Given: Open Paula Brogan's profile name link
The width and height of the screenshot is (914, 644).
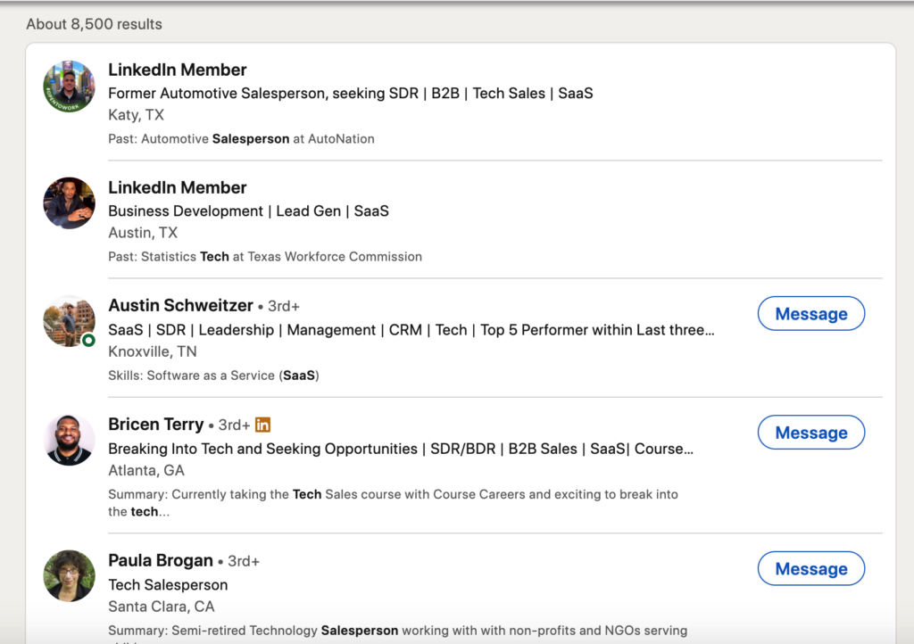Looking at the screenshot, I should click(161, 561).
